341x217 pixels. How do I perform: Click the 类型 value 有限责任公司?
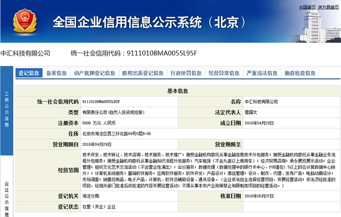point(113,112)
